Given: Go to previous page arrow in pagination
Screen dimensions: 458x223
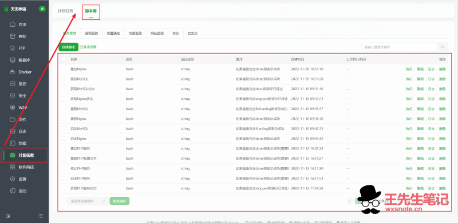Looking at the screenshot, I should 349,201.
